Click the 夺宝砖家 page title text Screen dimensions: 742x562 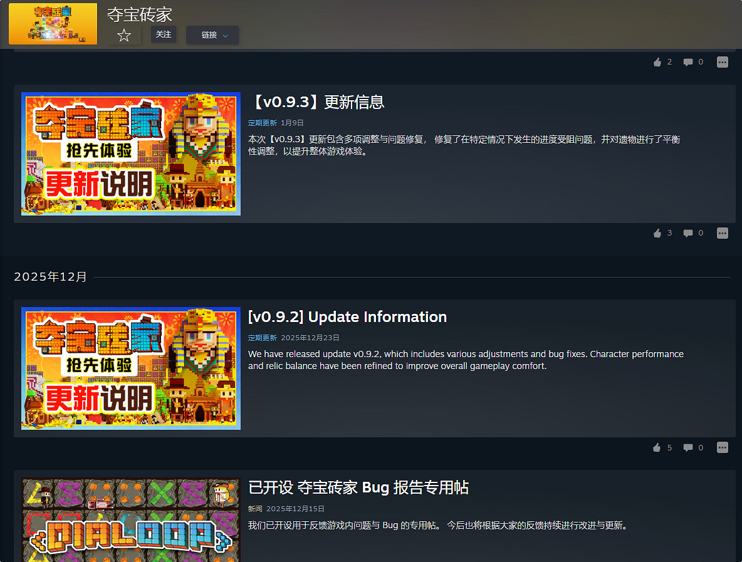click(140, 14)
